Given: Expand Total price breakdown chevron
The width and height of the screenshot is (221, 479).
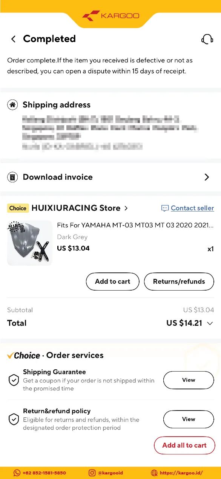Looking at the screenshot, I should tap(210, 323).
